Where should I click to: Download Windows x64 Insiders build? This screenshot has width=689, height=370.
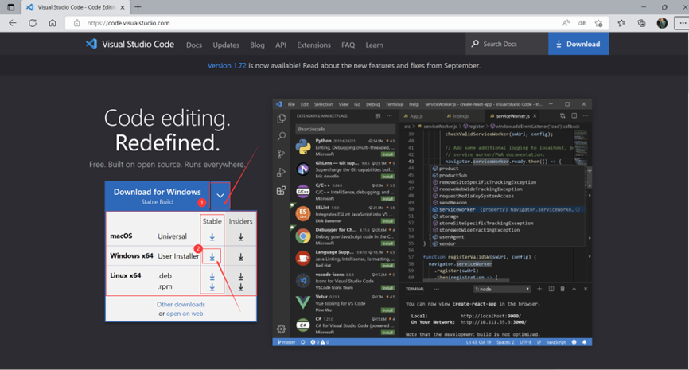tap(241, 257)
